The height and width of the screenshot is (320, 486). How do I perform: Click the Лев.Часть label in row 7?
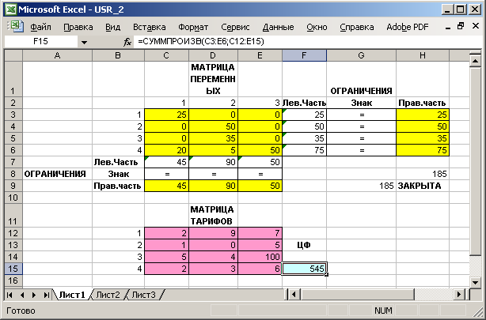(x=118, y=162)
